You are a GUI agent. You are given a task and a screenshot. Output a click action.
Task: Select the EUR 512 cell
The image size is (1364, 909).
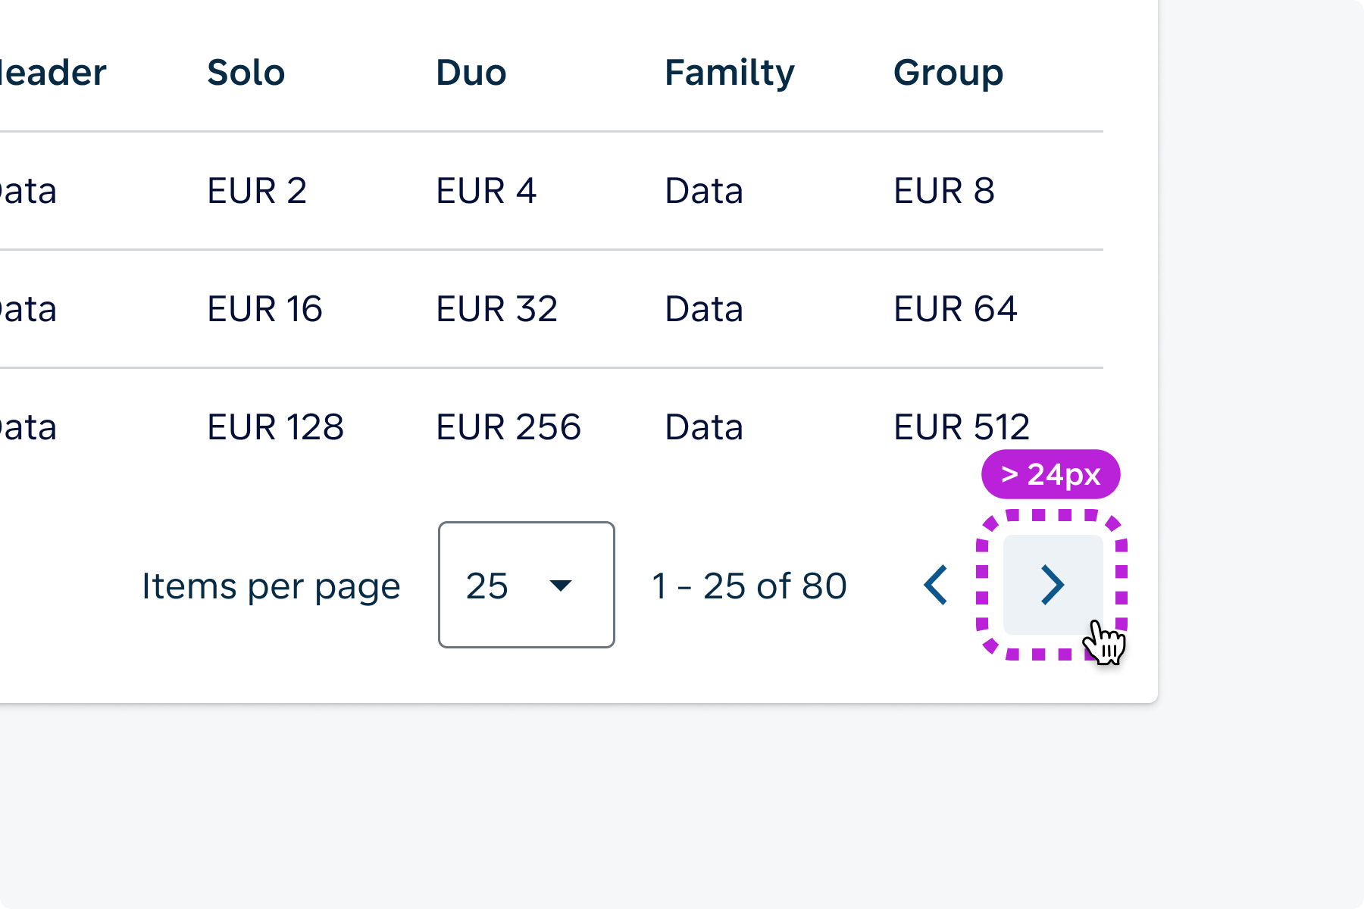pos(962,427)
